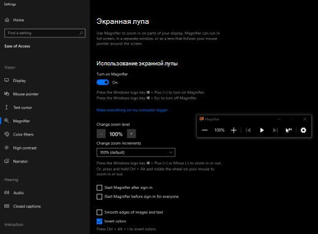318x234 pixels.
Task: Click the Magnifier sidebar glass icon
Action: tap(7, 121)
